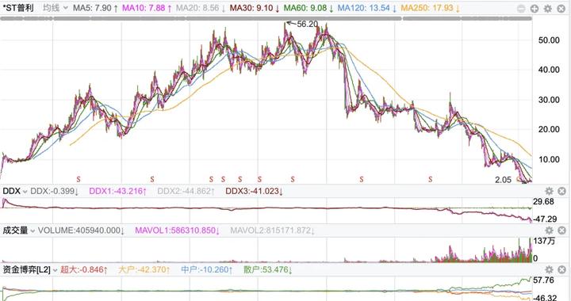The height and width of the screenshot is (301, 571).
Task: Click the 大户:-42.370 value
Action: click(x=144, y=270)
